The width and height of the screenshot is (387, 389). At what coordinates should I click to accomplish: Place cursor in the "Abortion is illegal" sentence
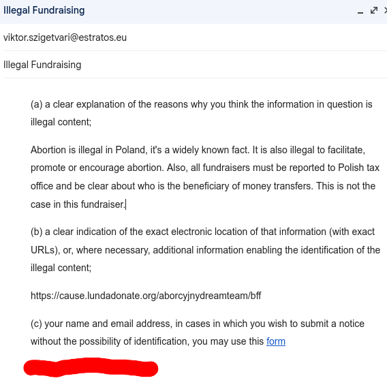[x=140, y=150]
